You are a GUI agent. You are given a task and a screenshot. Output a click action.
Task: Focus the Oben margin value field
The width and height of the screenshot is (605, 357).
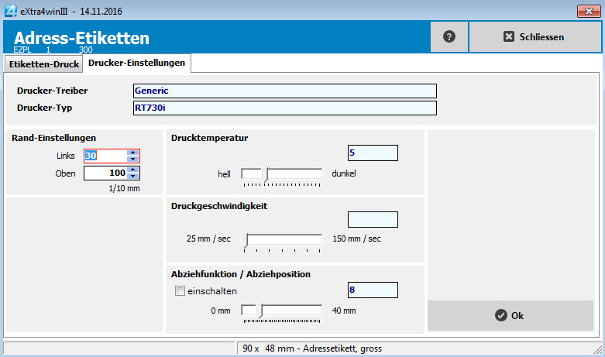[x=105, y=173]
